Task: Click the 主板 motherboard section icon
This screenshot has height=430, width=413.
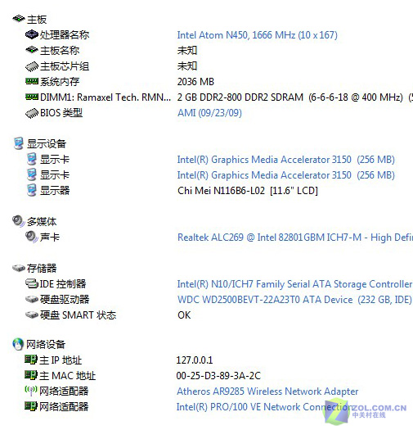Action: (x=19, y=19)
